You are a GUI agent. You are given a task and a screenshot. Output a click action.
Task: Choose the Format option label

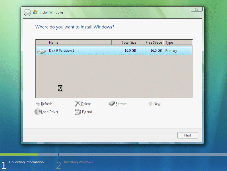point(121,104)
